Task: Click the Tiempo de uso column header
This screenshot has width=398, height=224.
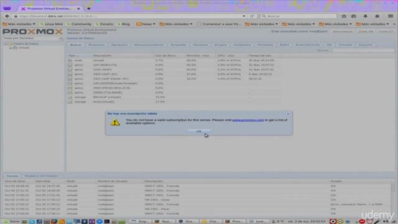Action: (264, 55)
